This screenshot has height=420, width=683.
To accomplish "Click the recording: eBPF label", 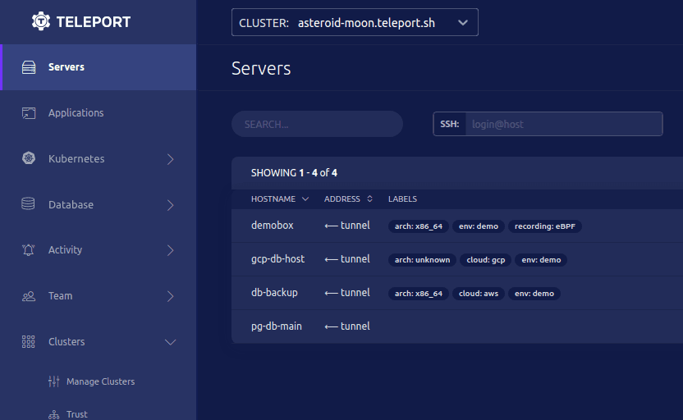I will pos(545,226).
